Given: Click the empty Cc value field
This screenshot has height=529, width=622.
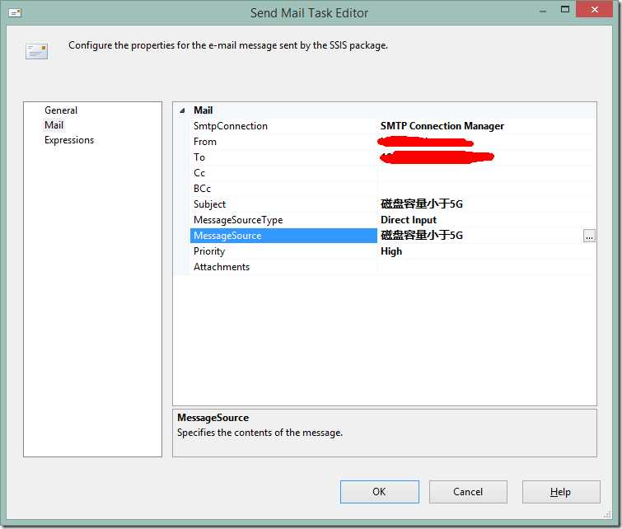Looking at the screenshot, I should [x=486, y=173].
